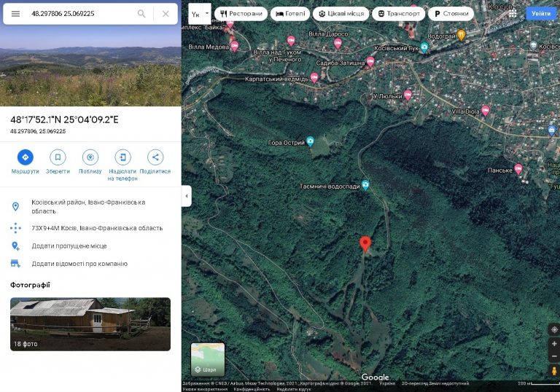Copy the plus code 73X9+4M Косів
Image resolution: width=560 pixels, height=392 pixels.
pyautogui.click(x=90, y=228)
